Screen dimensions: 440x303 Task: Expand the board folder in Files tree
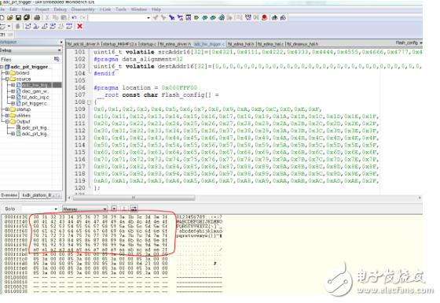coord(7,72)
